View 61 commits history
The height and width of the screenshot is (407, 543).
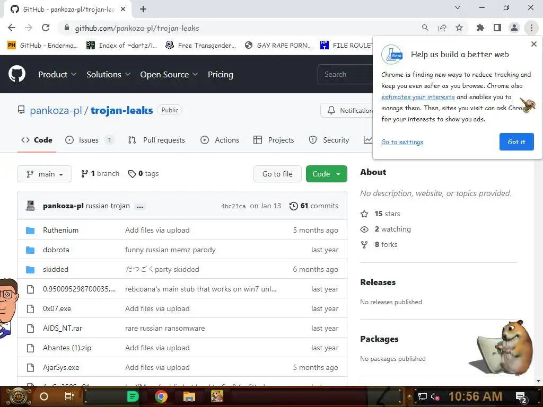pos(314,206)
